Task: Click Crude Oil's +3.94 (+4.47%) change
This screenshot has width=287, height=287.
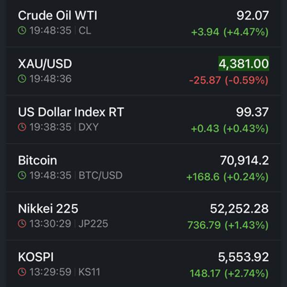Action: coord(230,32)
